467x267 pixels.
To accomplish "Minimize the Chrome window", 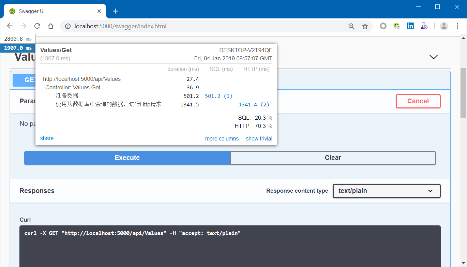I will tap(418, 6).
